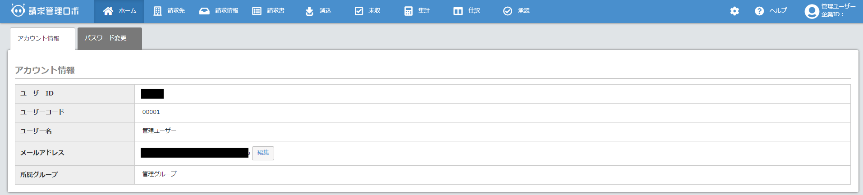Viewport: 863px width, 195px height.
Task: Switch to the パスワード変更 tab
Action: click(106, 39)
